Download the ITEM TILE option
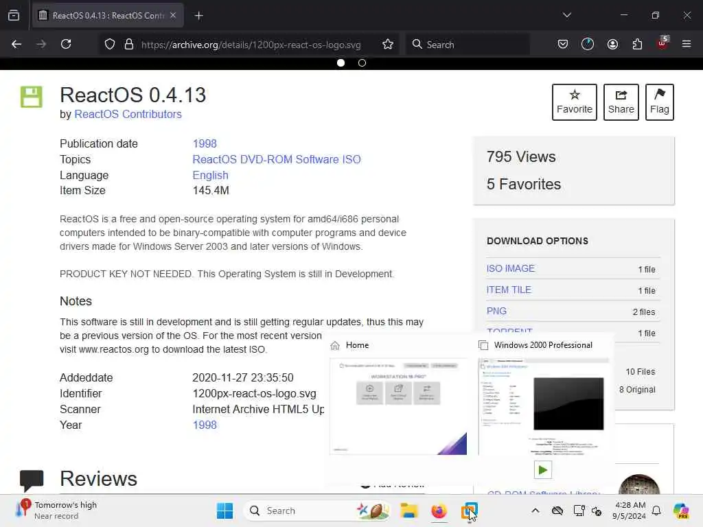Screen dimensions: 703x527 click(x=509, y=290)
